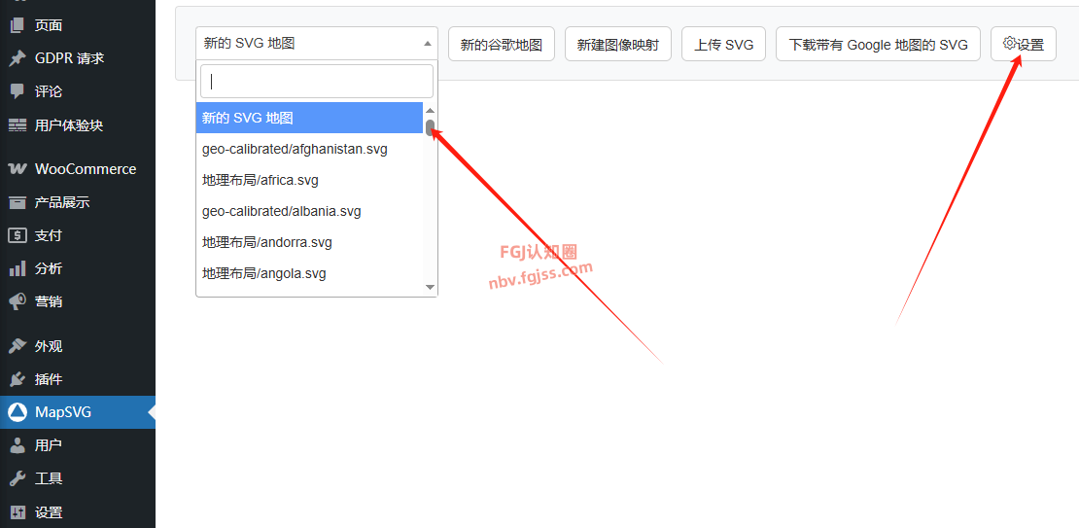Select geo-calibrated/afghanistan.svg from the list
The height and width of the screenshot is (528, 1079).
tap(309, 149)
